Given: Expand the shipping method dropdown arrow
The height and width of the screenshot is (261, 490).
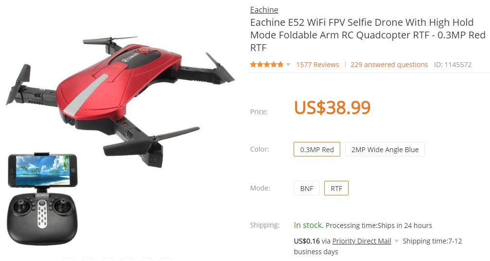Looking at the screenshot, I should point(397,241).
